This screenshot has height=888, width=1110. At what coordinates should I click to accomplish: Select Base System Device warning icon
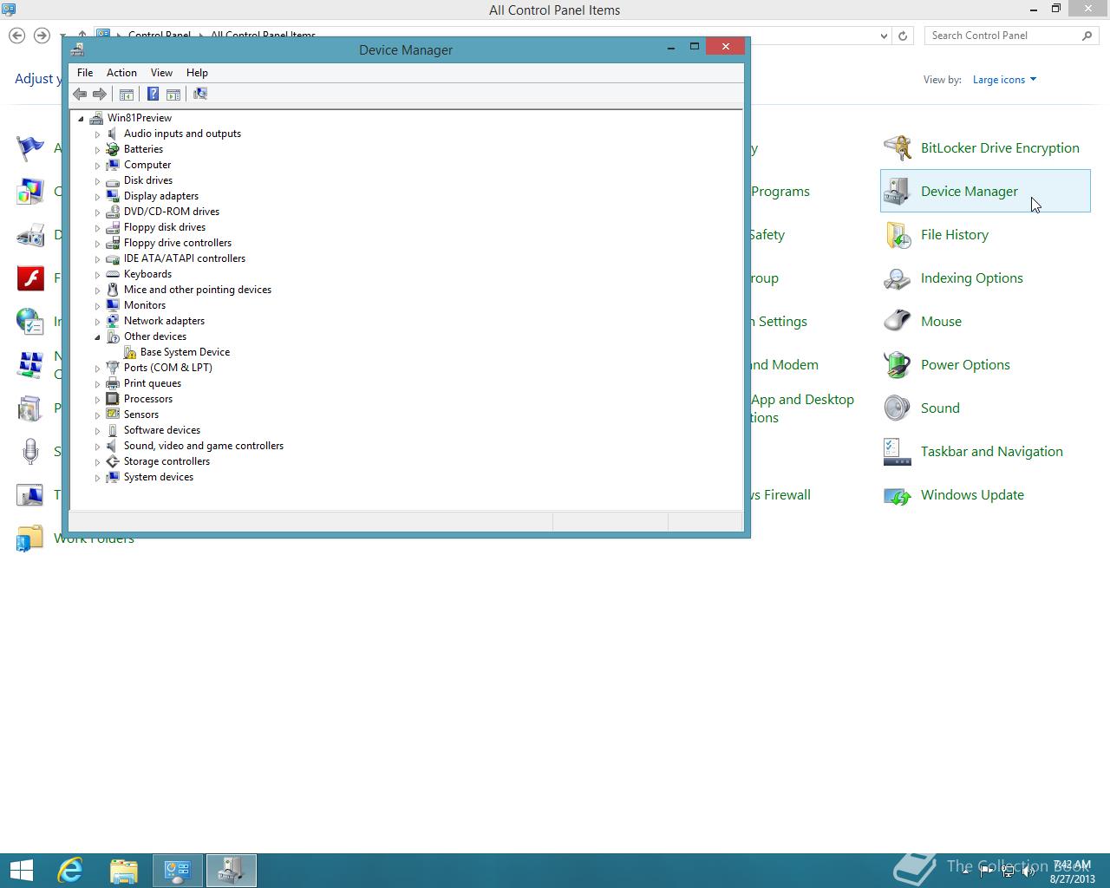click(130, 352)
